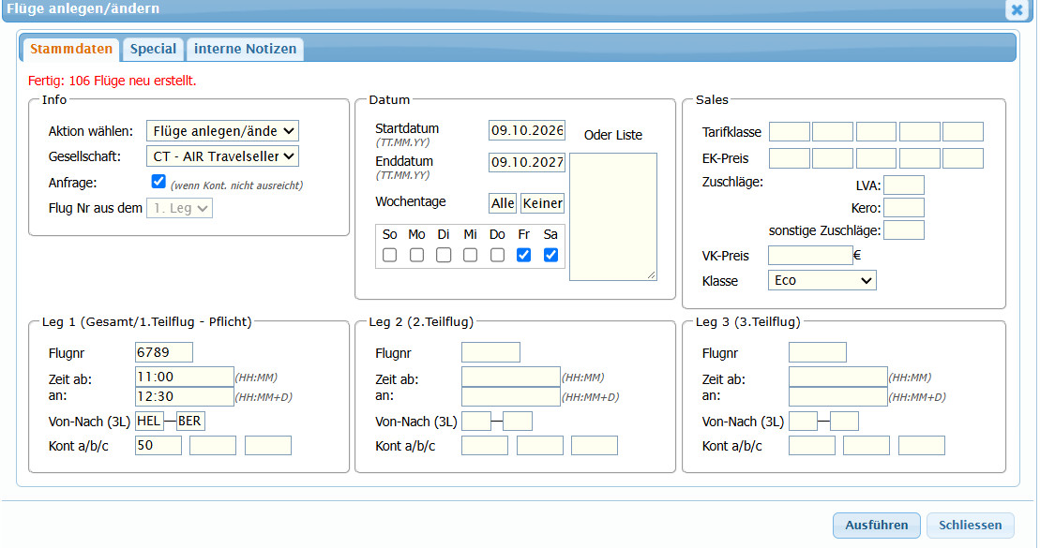This screenshot has width=1040, height=548.
Task: Click the Leg 1 origin field HEL
Action: coord(149,422)
